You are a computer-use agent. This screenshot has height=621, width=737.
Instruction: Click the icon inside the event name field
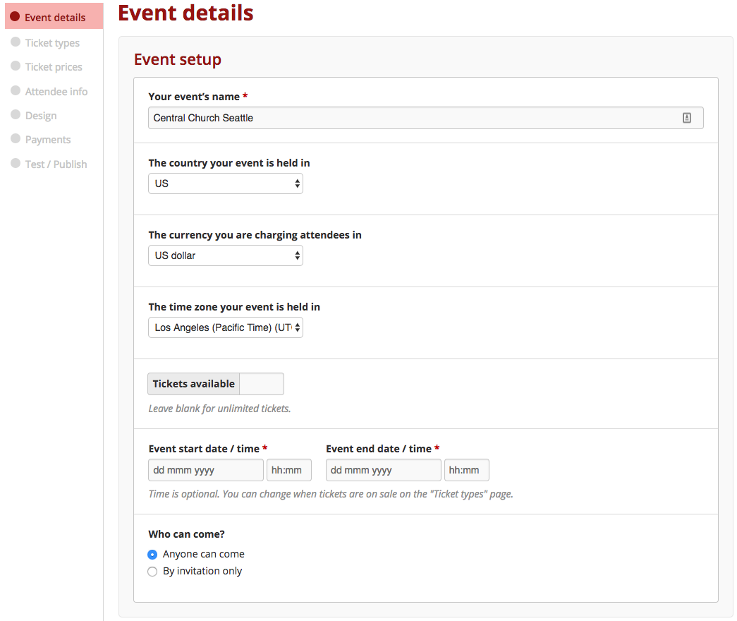[687, 117]
